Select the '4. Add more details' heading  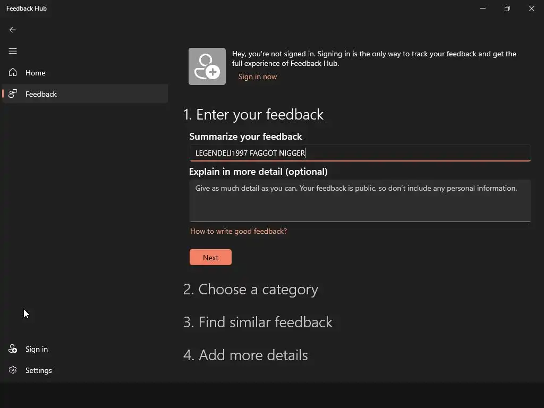[245, 355]
